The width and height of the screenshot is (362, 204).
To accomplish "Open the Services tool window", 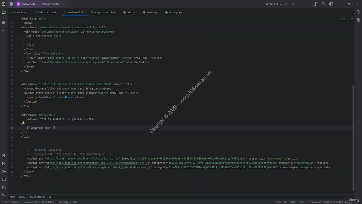I will click(4, 171).
